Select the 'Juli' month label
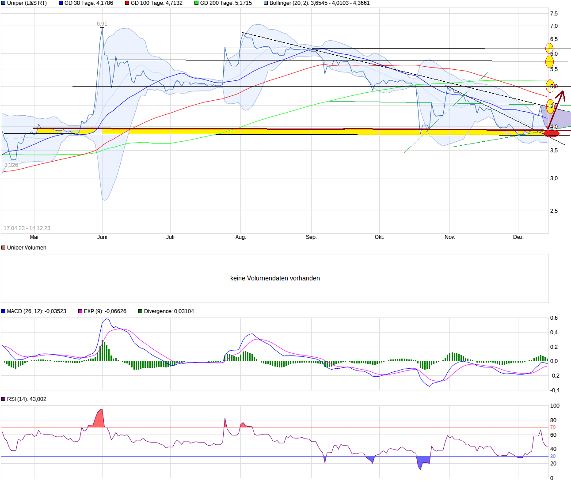The height and width of the screenshot is (484, 571). pos(170,237)
